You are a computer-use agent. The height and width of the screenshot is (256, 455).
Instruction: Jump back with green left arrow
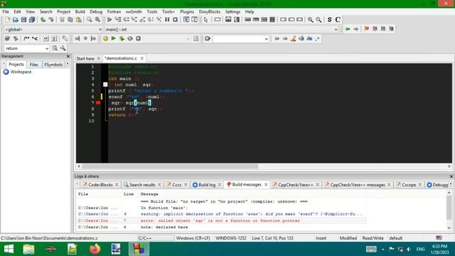[x=348, y=29]
